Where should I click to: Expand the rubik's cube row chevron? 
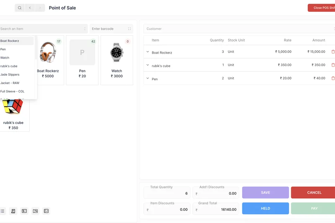(147, 65)
